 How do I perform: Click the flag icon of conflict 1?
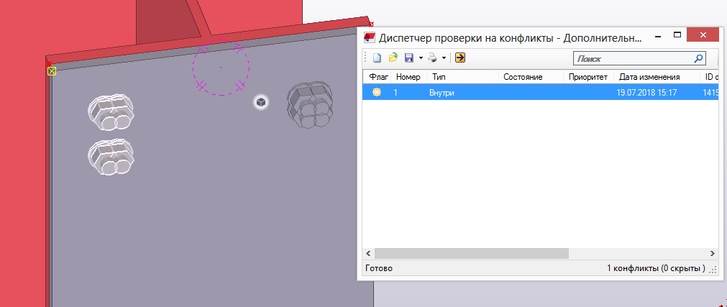[377, 92]
